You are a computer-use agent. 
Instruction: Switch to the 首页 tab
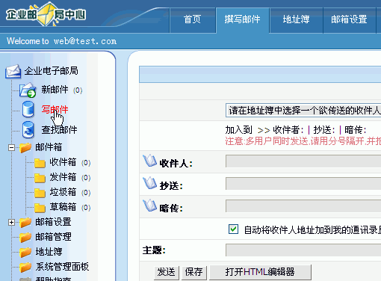192,19
